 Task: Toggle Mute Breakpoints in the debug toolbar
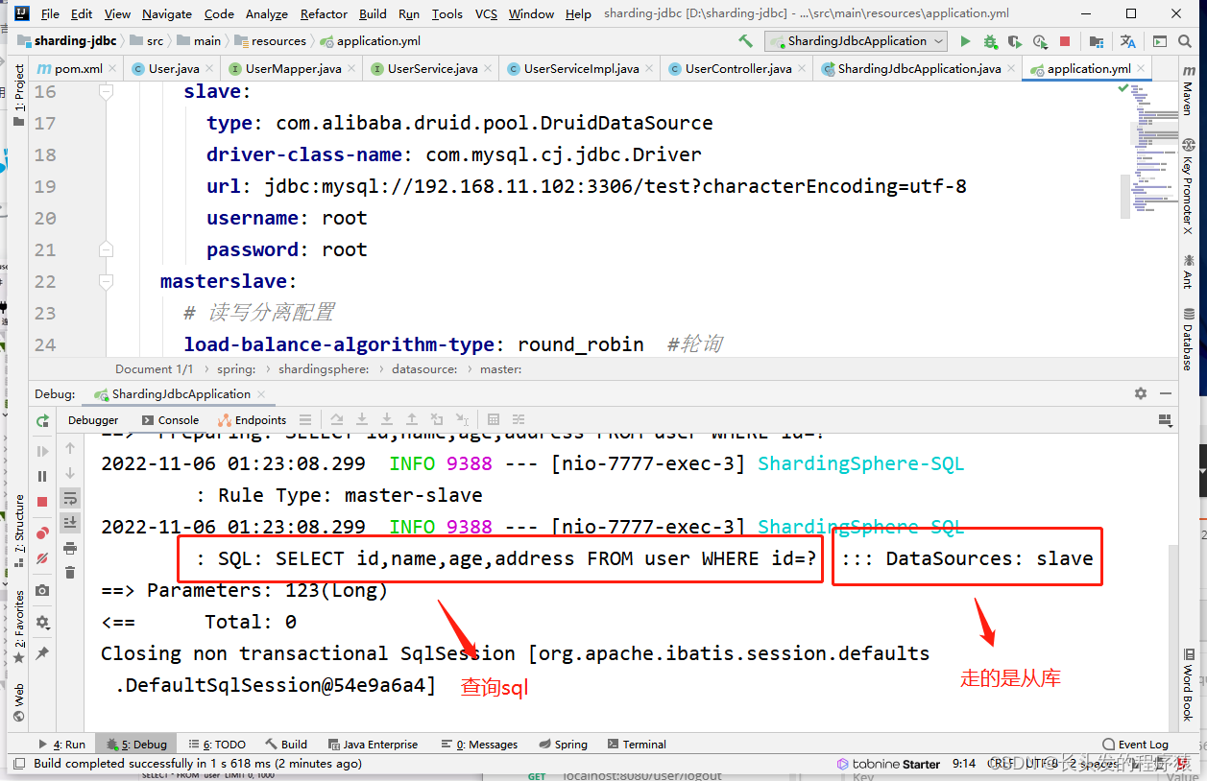click(41, 558)
